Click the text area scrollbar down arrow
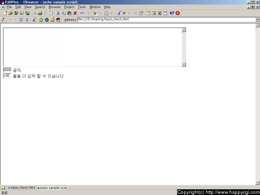 coord(184,64)
